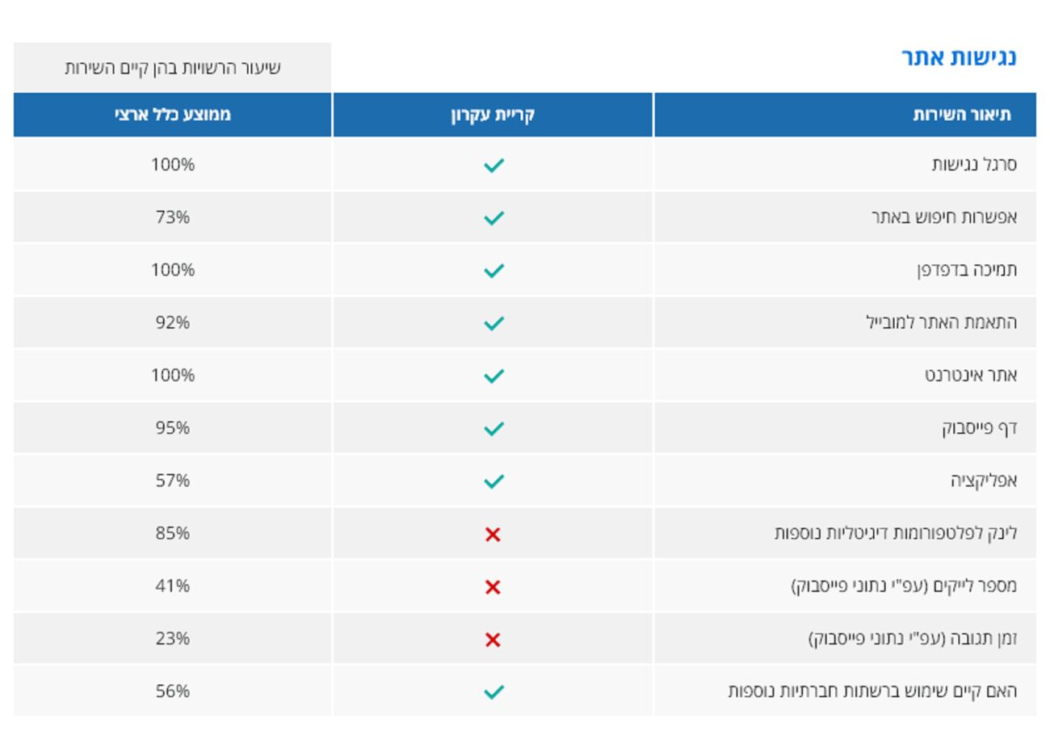Select the סרגל נגישות service label

coord(974,165)
